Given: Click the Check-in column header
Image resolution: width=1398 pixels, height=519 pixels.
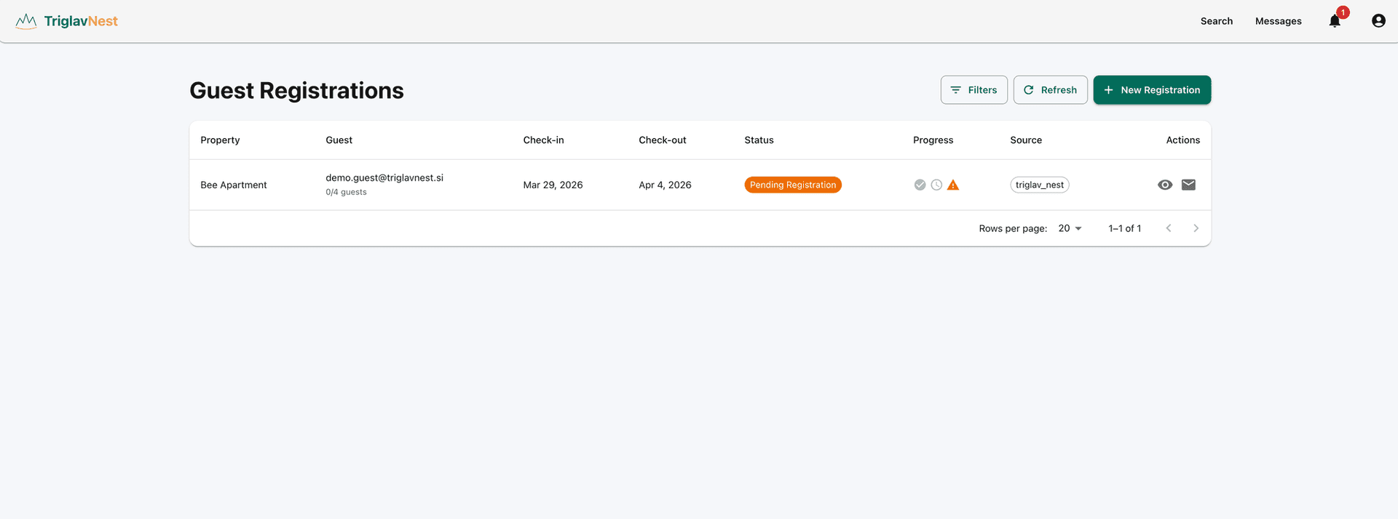Looking at the screenshot, I should coord(543,140).
